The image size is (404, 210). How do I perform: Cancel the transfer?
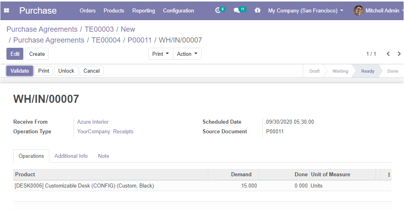[92, 71]
